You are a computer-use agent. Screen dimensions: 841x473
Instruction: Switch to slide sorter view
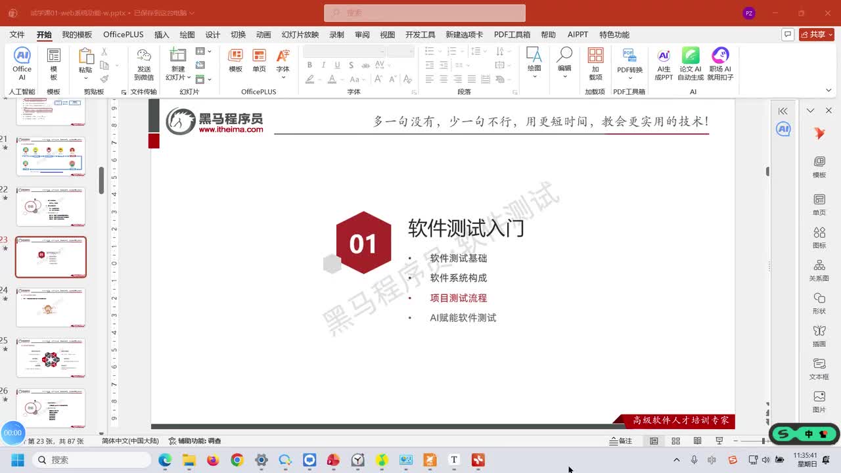(675, 441)
